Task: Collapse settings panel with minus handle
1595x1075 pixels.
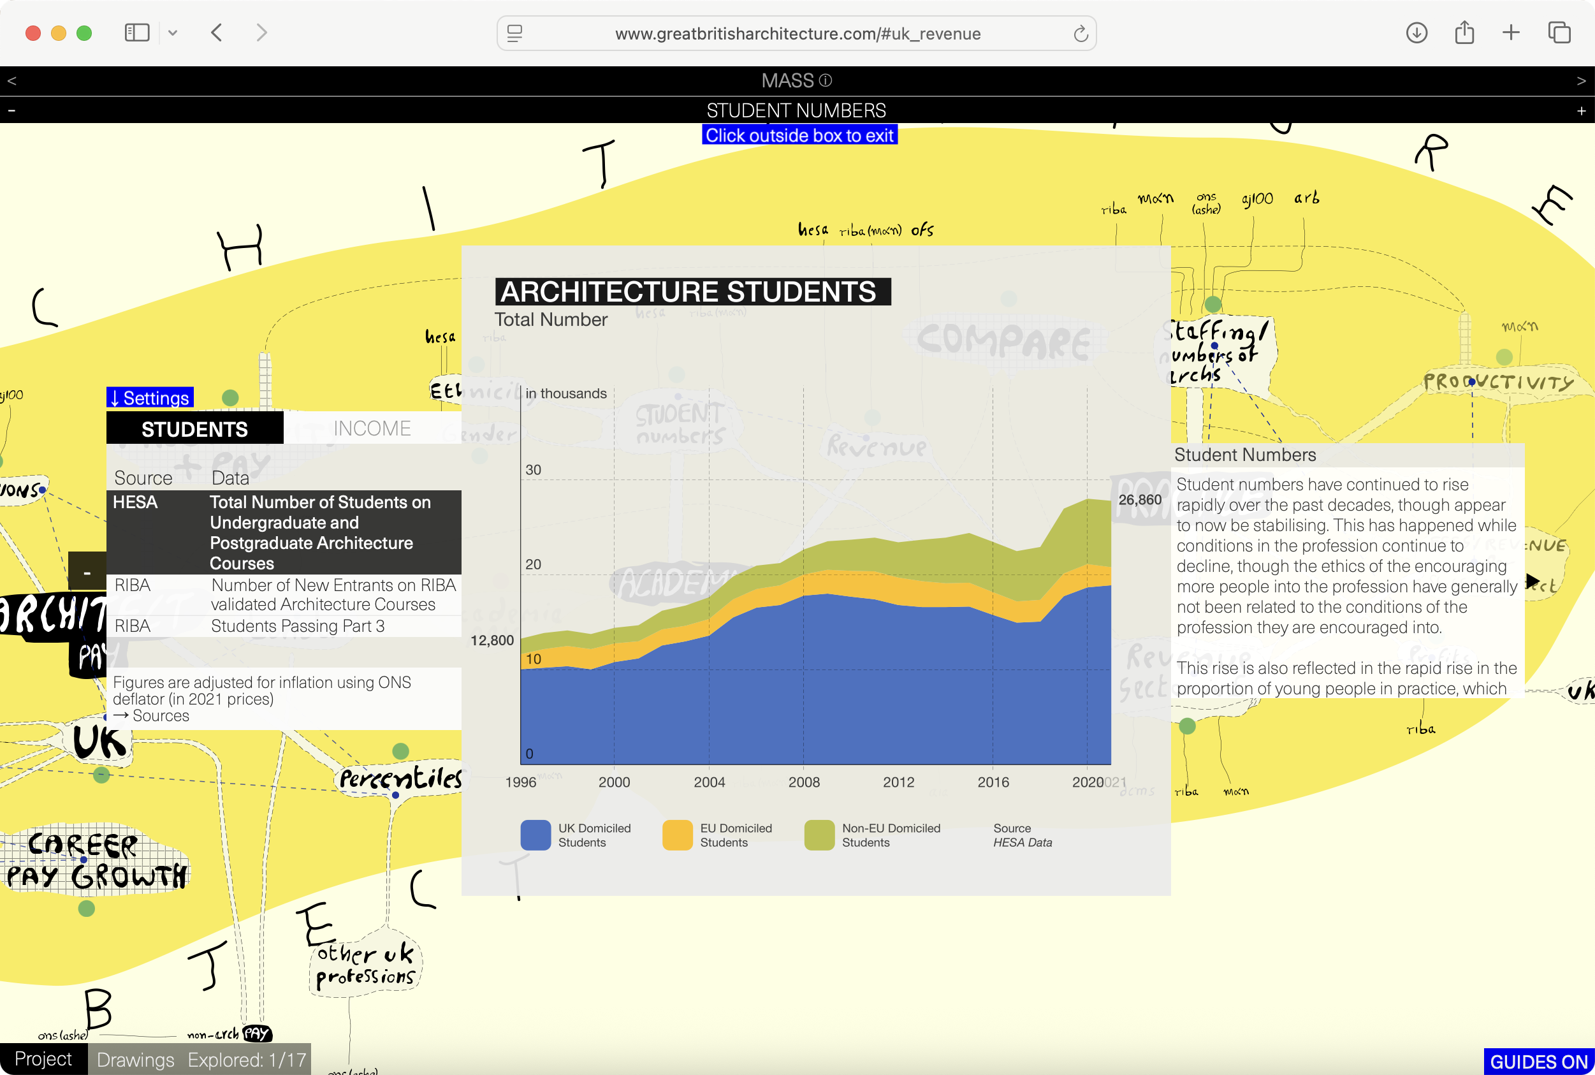Action: 87,571
